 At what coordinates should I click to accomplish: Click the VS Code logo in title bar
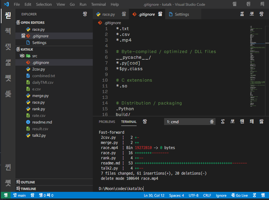coord(6,4)
